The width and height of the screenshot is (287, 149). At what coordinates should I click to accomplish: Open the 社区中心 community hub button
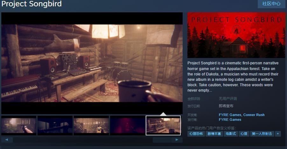tap(271, 4)
